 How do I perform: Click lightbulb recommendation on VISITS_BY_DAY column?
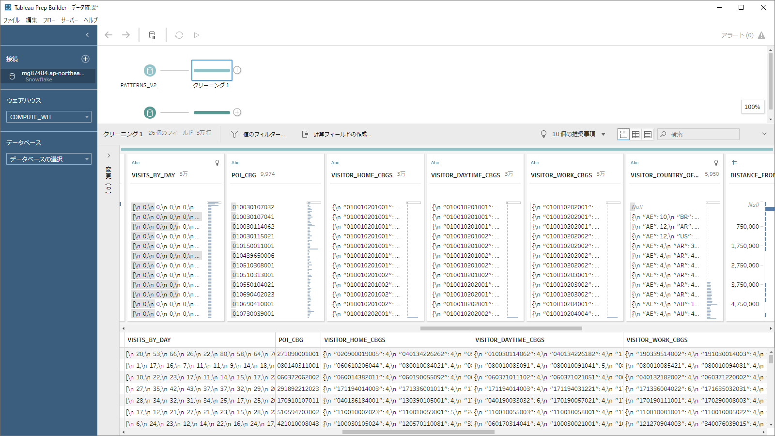[x=217, y=163]
